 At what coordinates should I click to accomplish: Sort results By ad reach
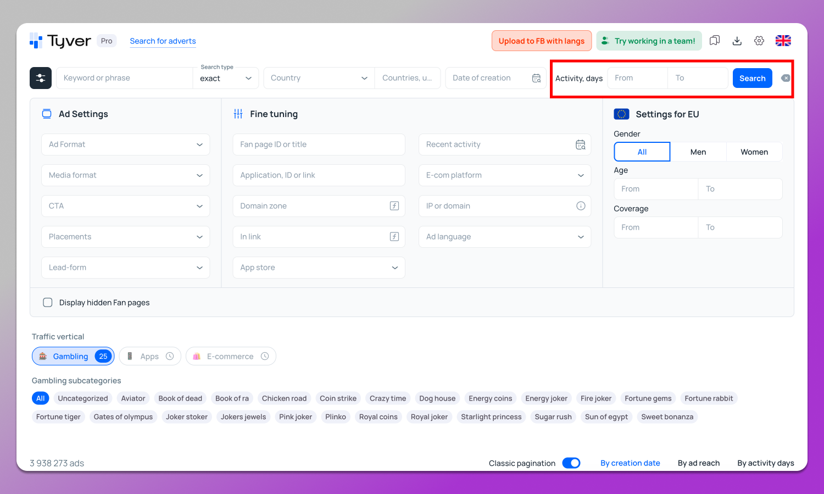click(x=698, y=463)
